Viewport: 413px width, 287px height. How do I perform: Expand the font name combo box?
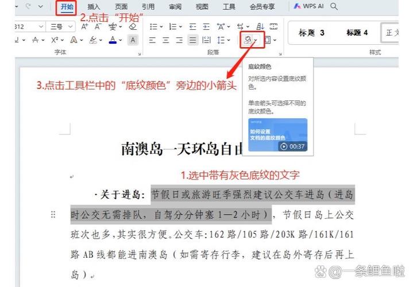(41, 26)
